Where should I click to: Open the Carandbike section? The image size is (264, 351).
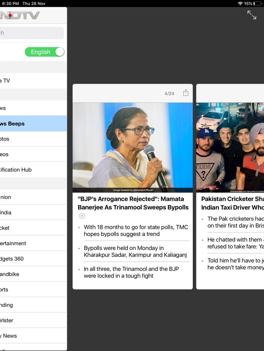pyautogui.click(x=33, y=274)
